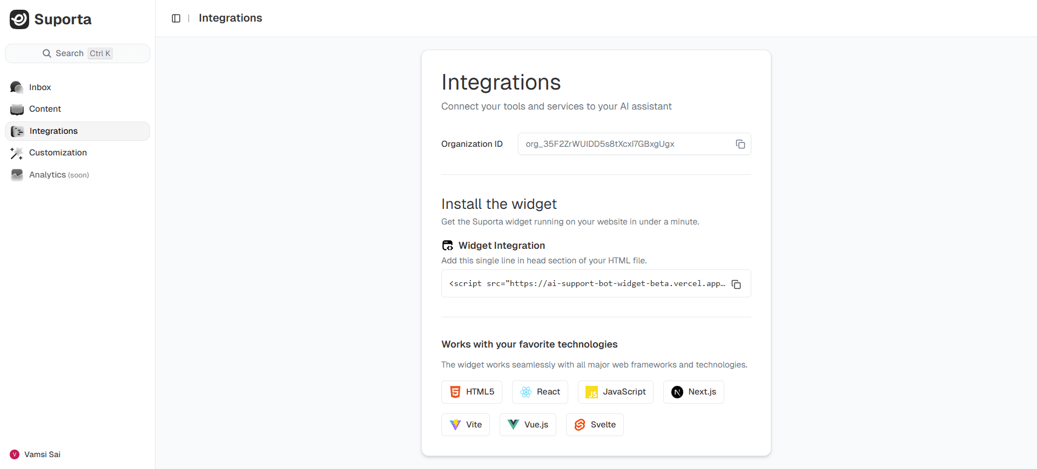Click the Analytics icon in sidebar
This screenshot has width=1037, height=469.
[x=17, y=175]
